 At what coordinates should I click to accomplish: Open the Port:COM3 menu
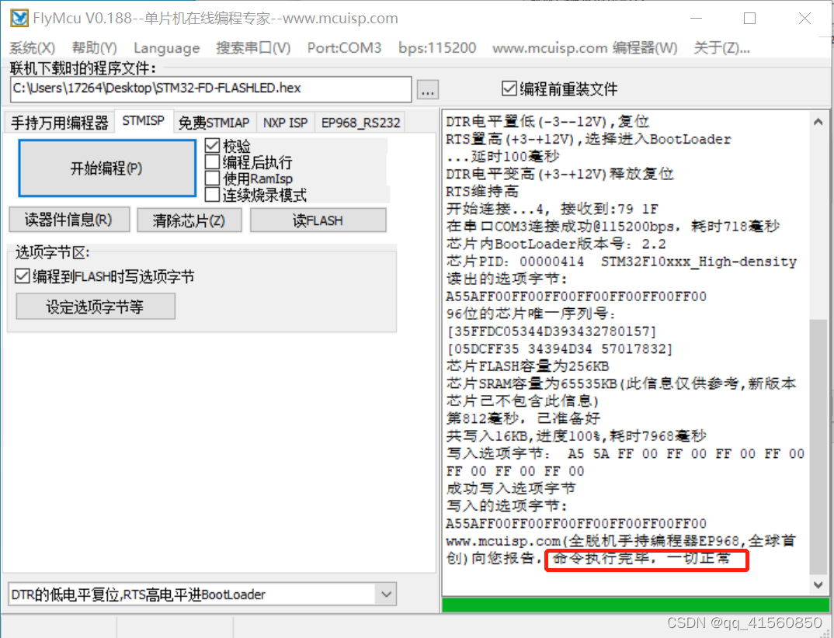344,48
